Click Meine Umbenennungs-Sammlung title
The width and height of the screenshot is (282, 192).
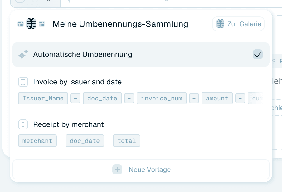(x=120, y=24)
